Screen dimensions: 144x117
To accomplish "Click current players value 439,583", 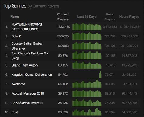I will point(63,46).
